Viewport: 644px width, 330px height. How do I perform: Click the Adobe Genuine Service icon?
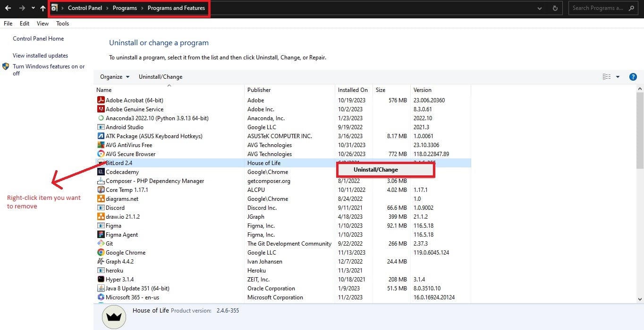[101, 109]
